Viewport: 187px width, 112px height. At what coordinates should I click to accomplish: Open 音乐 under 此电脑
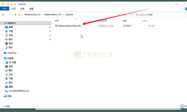pos(11,83)
